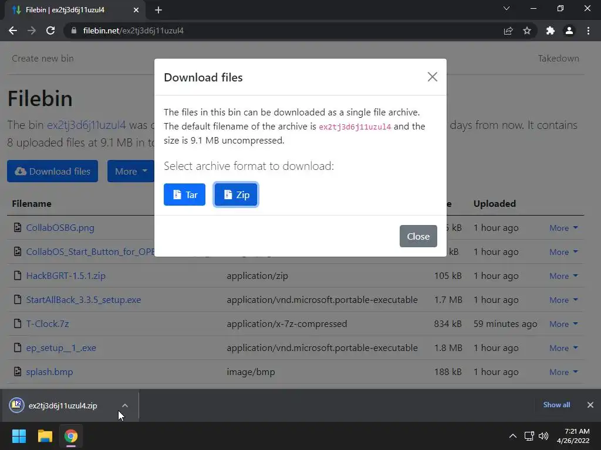The height and width of the screenshot is (450, 601).
Task: Click the Filename column header
Action: pyautogui.click(x=32, y=203)
